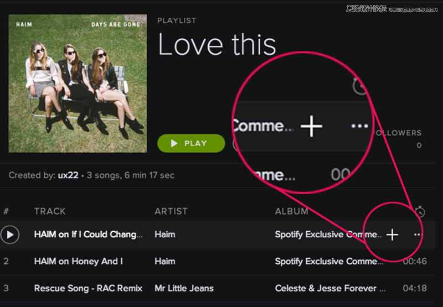Open Spotify Exclusive album on Honey And I row
443x307 pixels.
329,261
